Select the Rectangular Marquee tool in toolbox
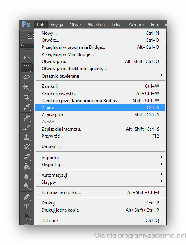This screenshot has height=245, width=186. pyautogui.click(x=27, y=68)
